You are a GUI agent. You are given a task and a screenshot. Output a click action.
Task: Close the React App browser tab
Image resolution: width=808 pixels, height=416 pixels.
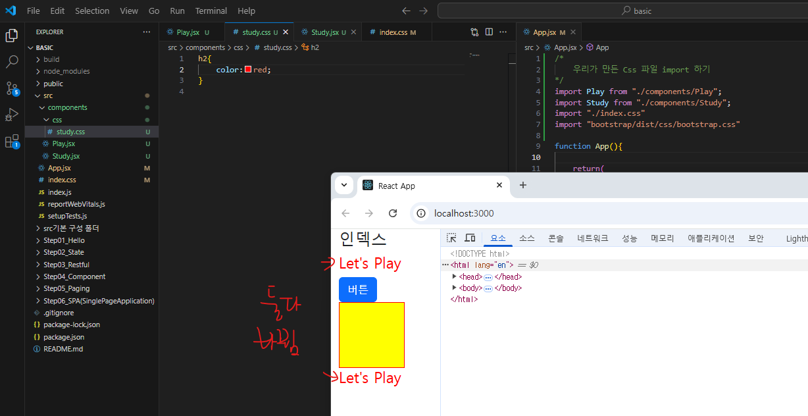tap(499, 186)
